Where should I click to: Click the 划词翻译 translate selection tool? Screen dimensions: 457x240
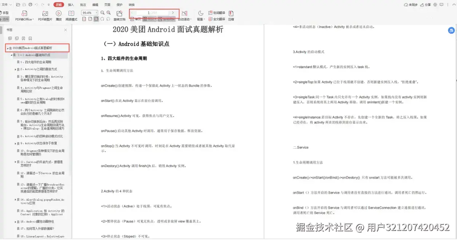[x=217, y=13]
